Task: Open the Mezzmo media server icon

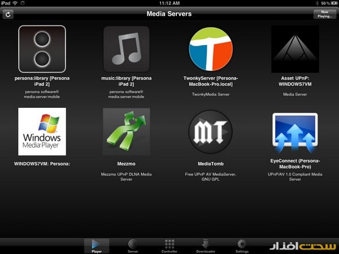Action: point(127,132)
